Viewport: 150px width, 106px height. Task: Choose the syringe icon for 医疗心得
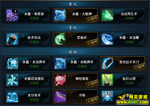(x=107, y=80)
